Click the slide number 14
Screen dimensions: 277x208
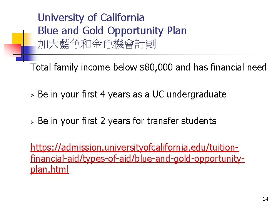(x=265, y=199)
